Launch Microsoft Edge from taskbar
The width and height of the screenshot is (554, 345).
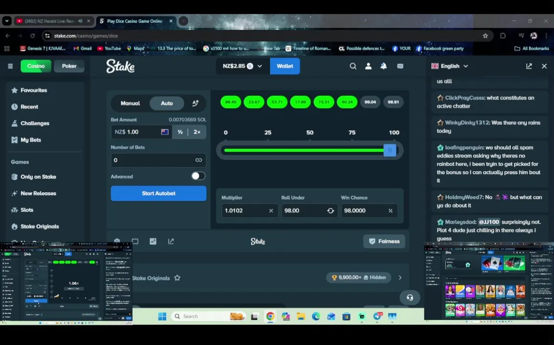(316, 316)
